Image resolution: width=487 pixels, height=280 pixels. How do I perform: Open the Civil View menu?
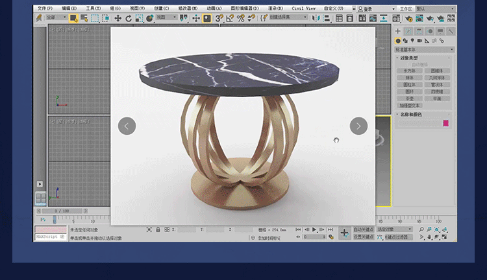point(303,8)
